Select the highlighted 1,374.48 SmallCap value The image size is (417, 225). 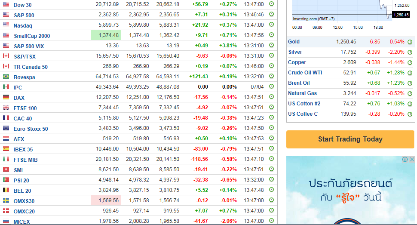(106, 35)
